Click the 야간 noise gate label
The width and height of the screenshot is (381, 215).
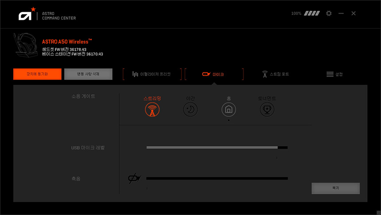pyautogui.click(x=190, y=98)
